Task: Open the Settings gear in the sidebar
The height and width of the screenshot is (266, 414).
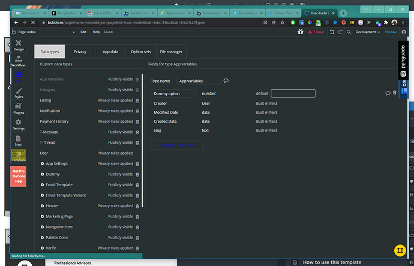Action: coord(19,125)
